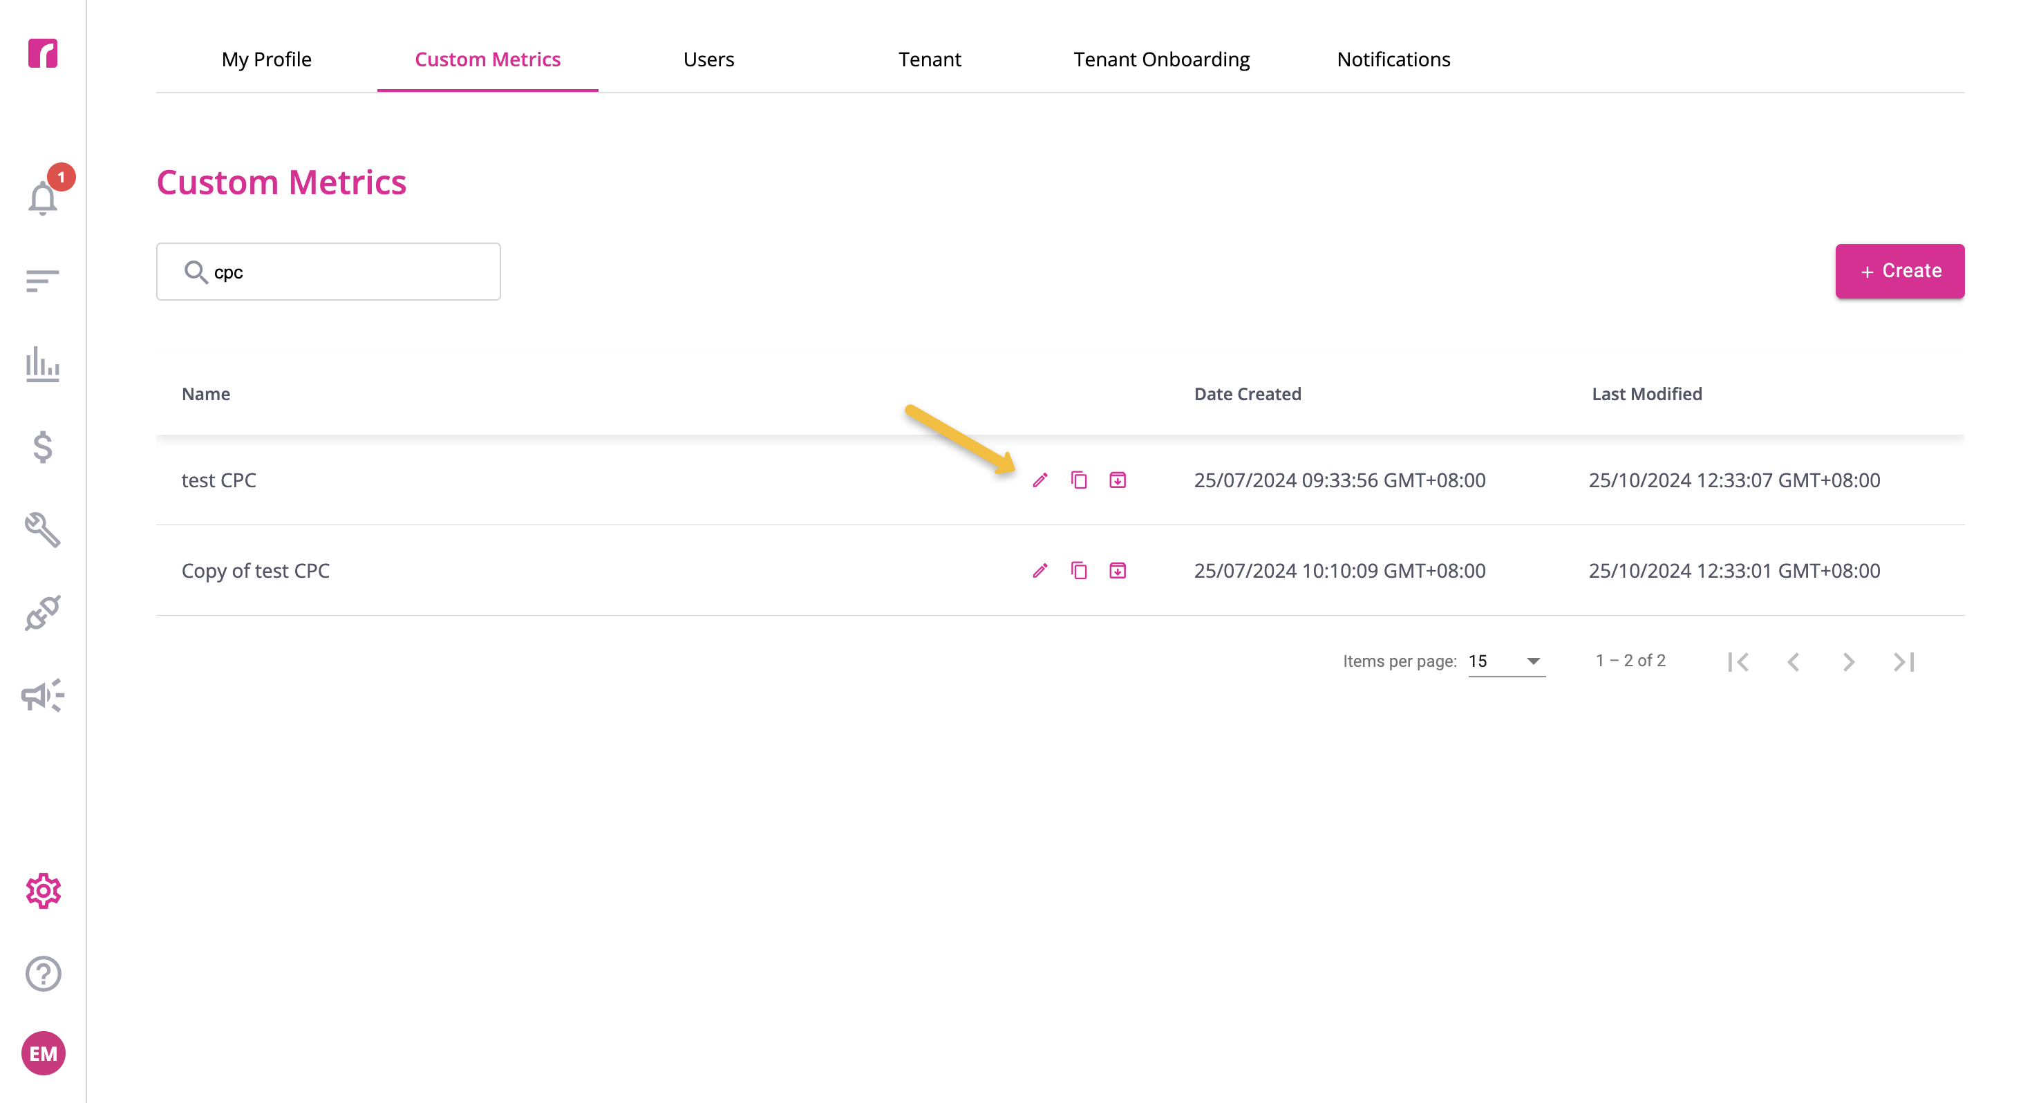Archive the test CPC metric
Viewport: 2032px width, 1103px height.
coord(1118,480)
